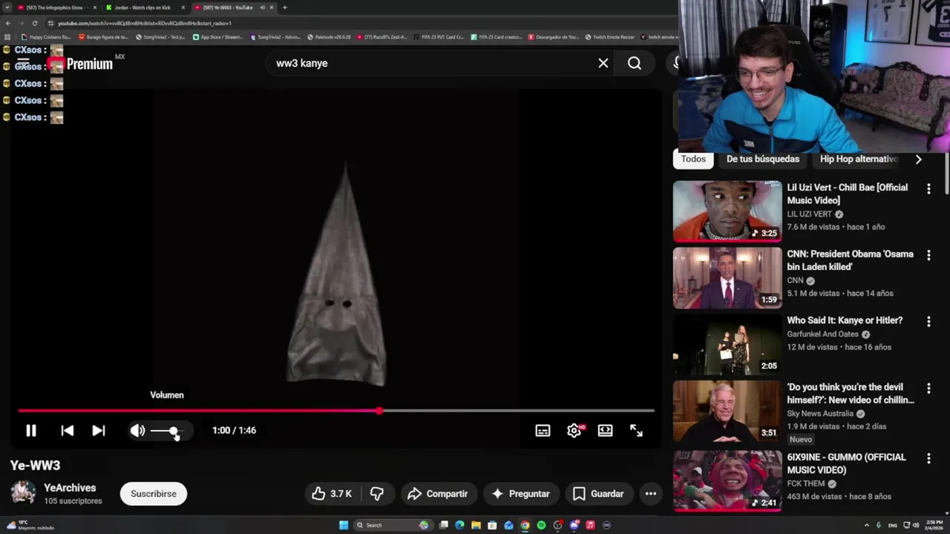This screenshot has height=534, width=950.
Task: Open 'App Store / Streaml...' bookmark
Action: click(x=217, y=37)
